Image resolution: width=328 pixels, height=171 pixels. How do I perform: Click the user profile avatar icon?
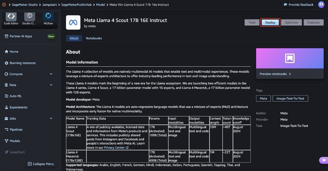pos(321,5)
